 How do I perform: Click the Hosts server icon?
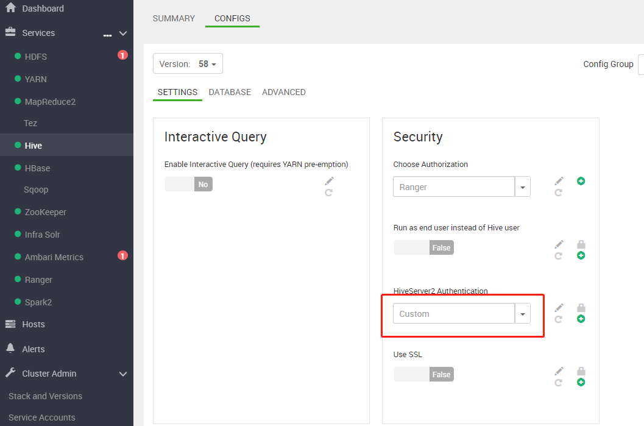coord(10,324)
